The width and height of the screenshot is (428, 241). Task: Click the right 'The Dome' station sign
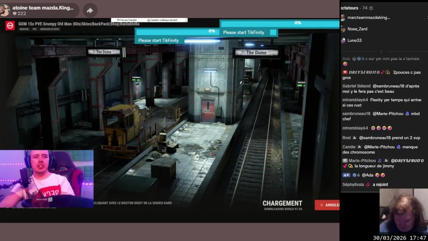pos(256,53)
